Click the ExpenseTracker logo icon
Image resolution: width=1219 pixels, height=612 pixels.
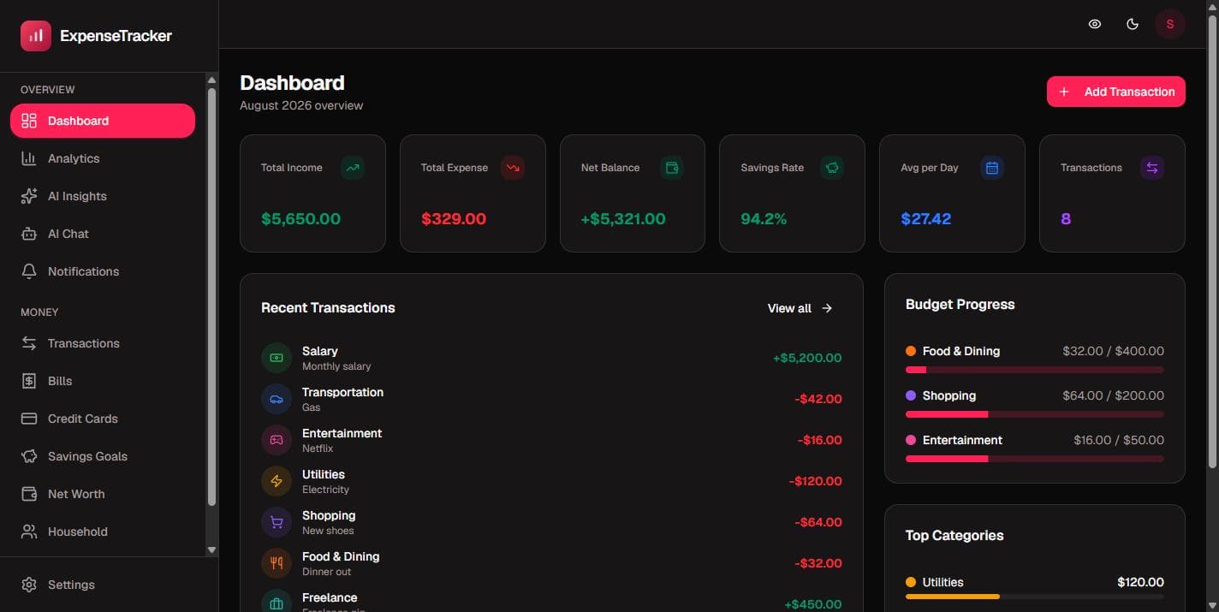click(36, 36)
